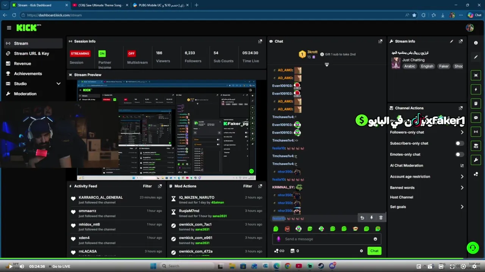Toggle the Emotes-only chat switch
485x272 pixels.
459,155
